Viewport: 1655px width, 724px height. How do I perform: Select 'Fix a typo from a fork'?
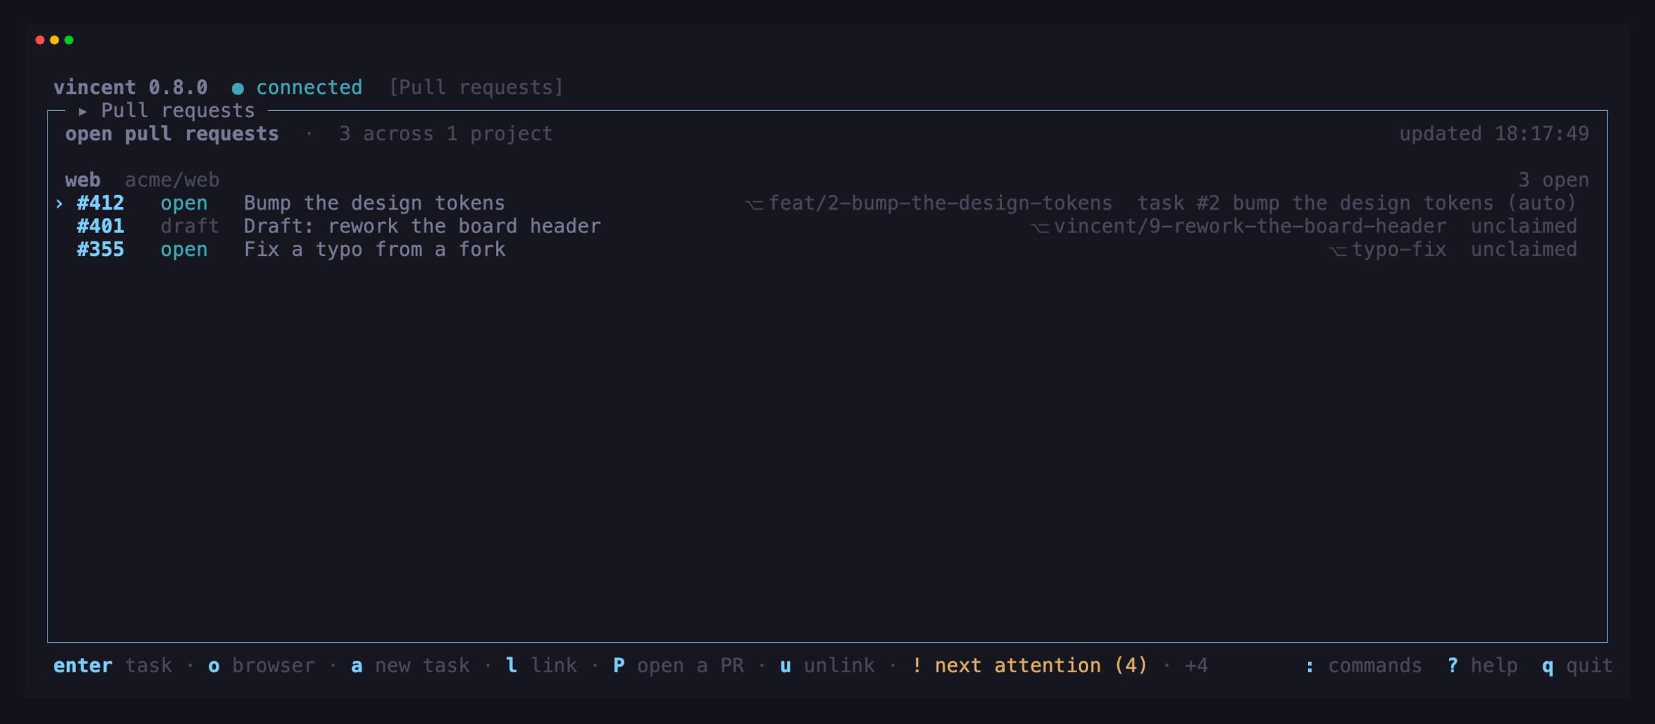(374, 250)
